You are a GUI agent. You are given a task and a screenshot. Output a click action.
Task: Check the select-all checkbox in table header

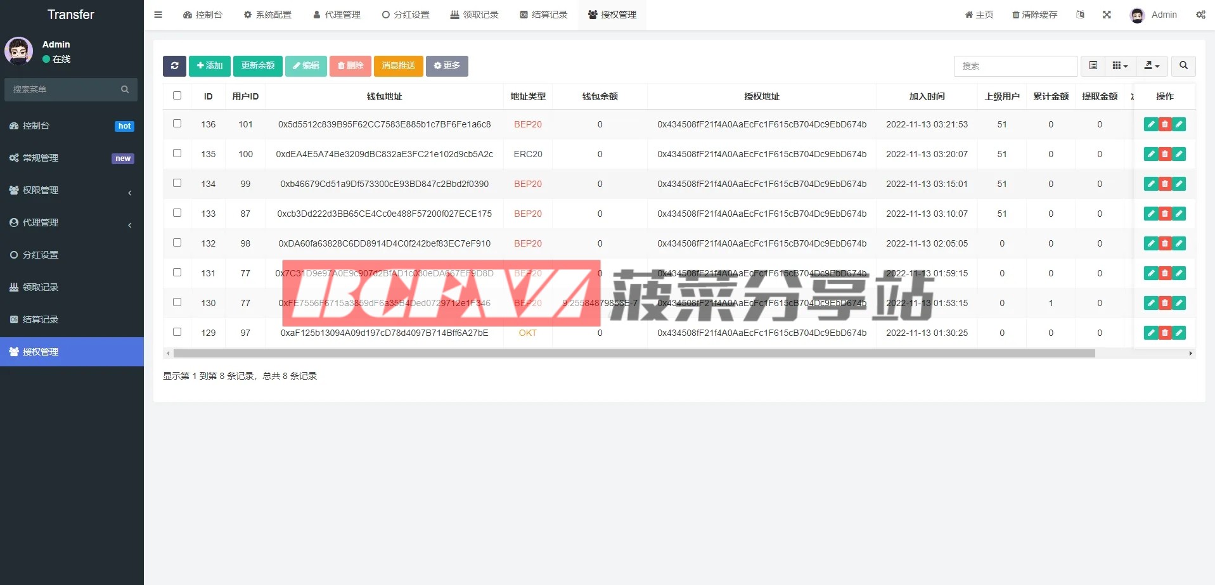coord(177,96)
